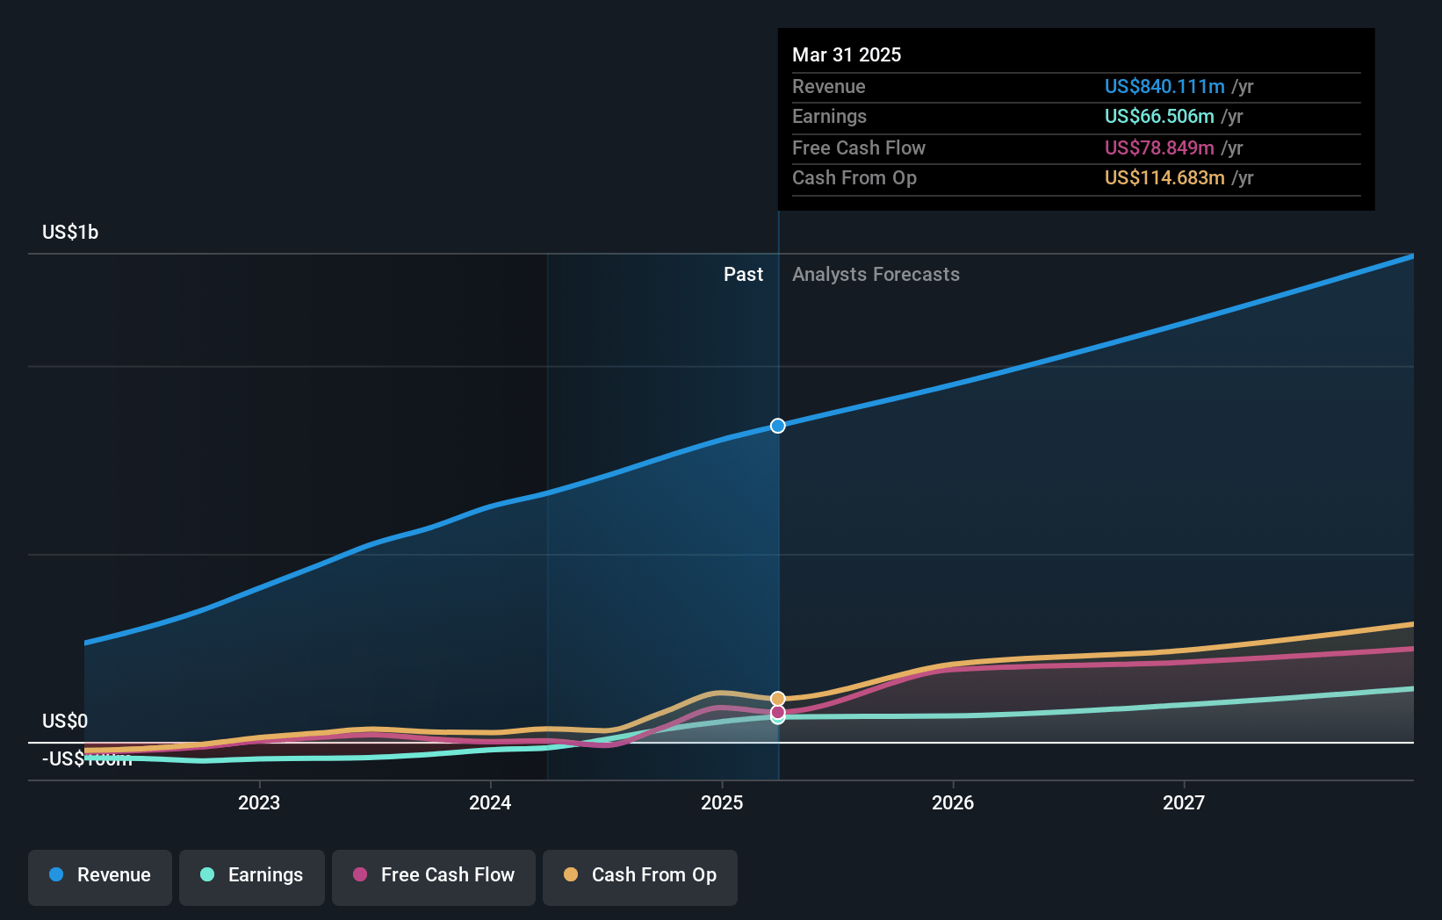This screenshot has height=920, width=1442.
Task: Click the tooltip date 'Mar 31 2025'
Action: click(x=847, y=54)
